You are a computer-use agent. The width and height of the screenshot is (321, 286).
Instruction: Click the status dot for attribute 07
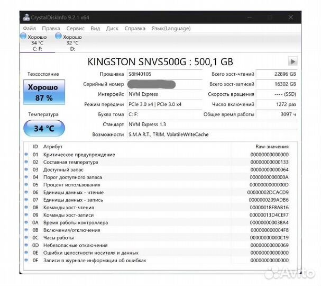coord(26,200)
